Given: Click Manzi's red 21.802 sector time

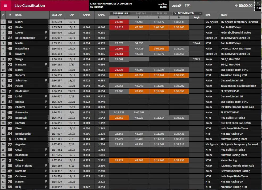Looking at the screenshot, I should point(119,22).
